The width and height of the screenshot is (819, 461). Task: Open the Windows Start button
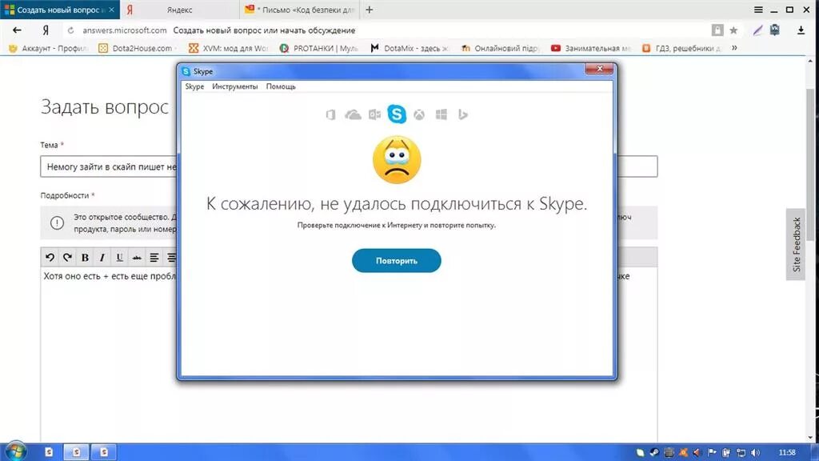tap(14, 451)
